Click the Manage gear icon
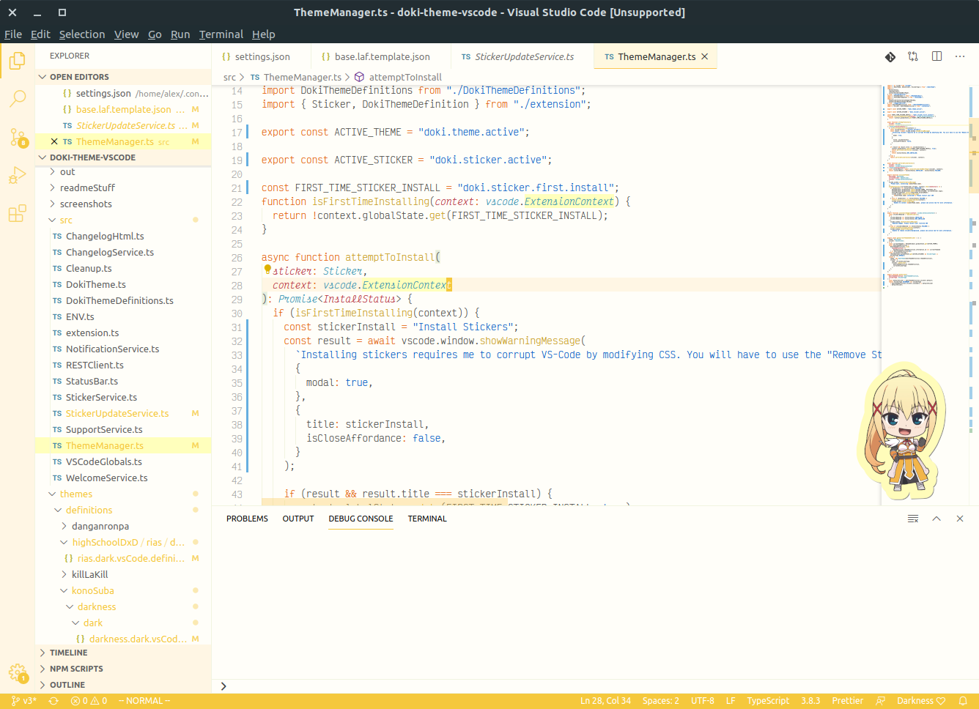The height and width of the screenshot is (709, 979). [x=18, y=672]
